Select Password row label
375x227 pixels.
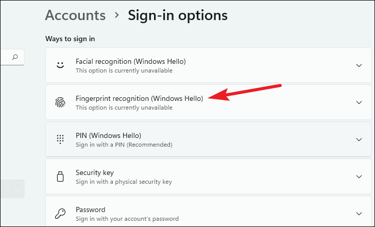click(x=91, y=209)
